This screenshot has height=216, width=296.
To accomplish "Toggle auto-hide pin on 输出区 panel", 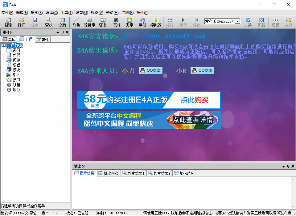I will (288, 166).
